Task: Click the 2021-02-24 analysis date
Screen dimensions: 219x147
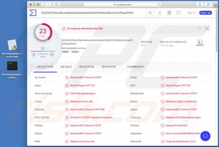Action: click(x=173, y=42)
